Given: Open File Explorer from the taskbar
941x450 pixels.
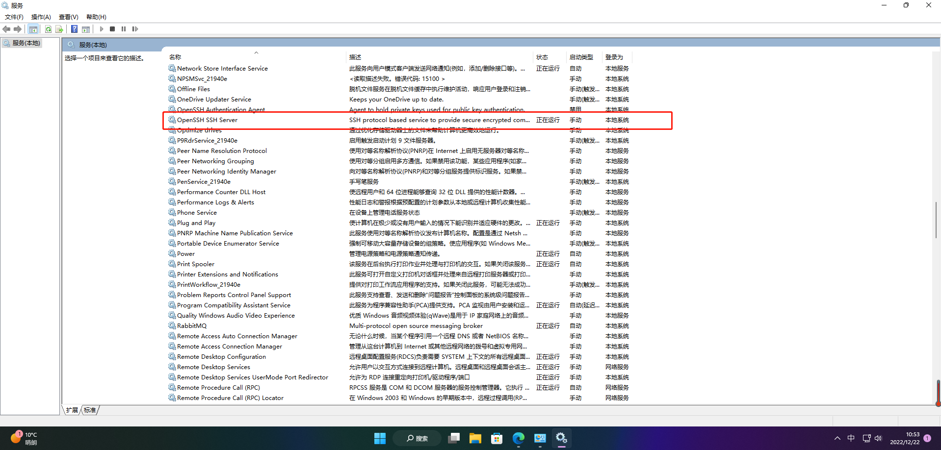Looking at the screenshot, I should (x=475, y=438).
